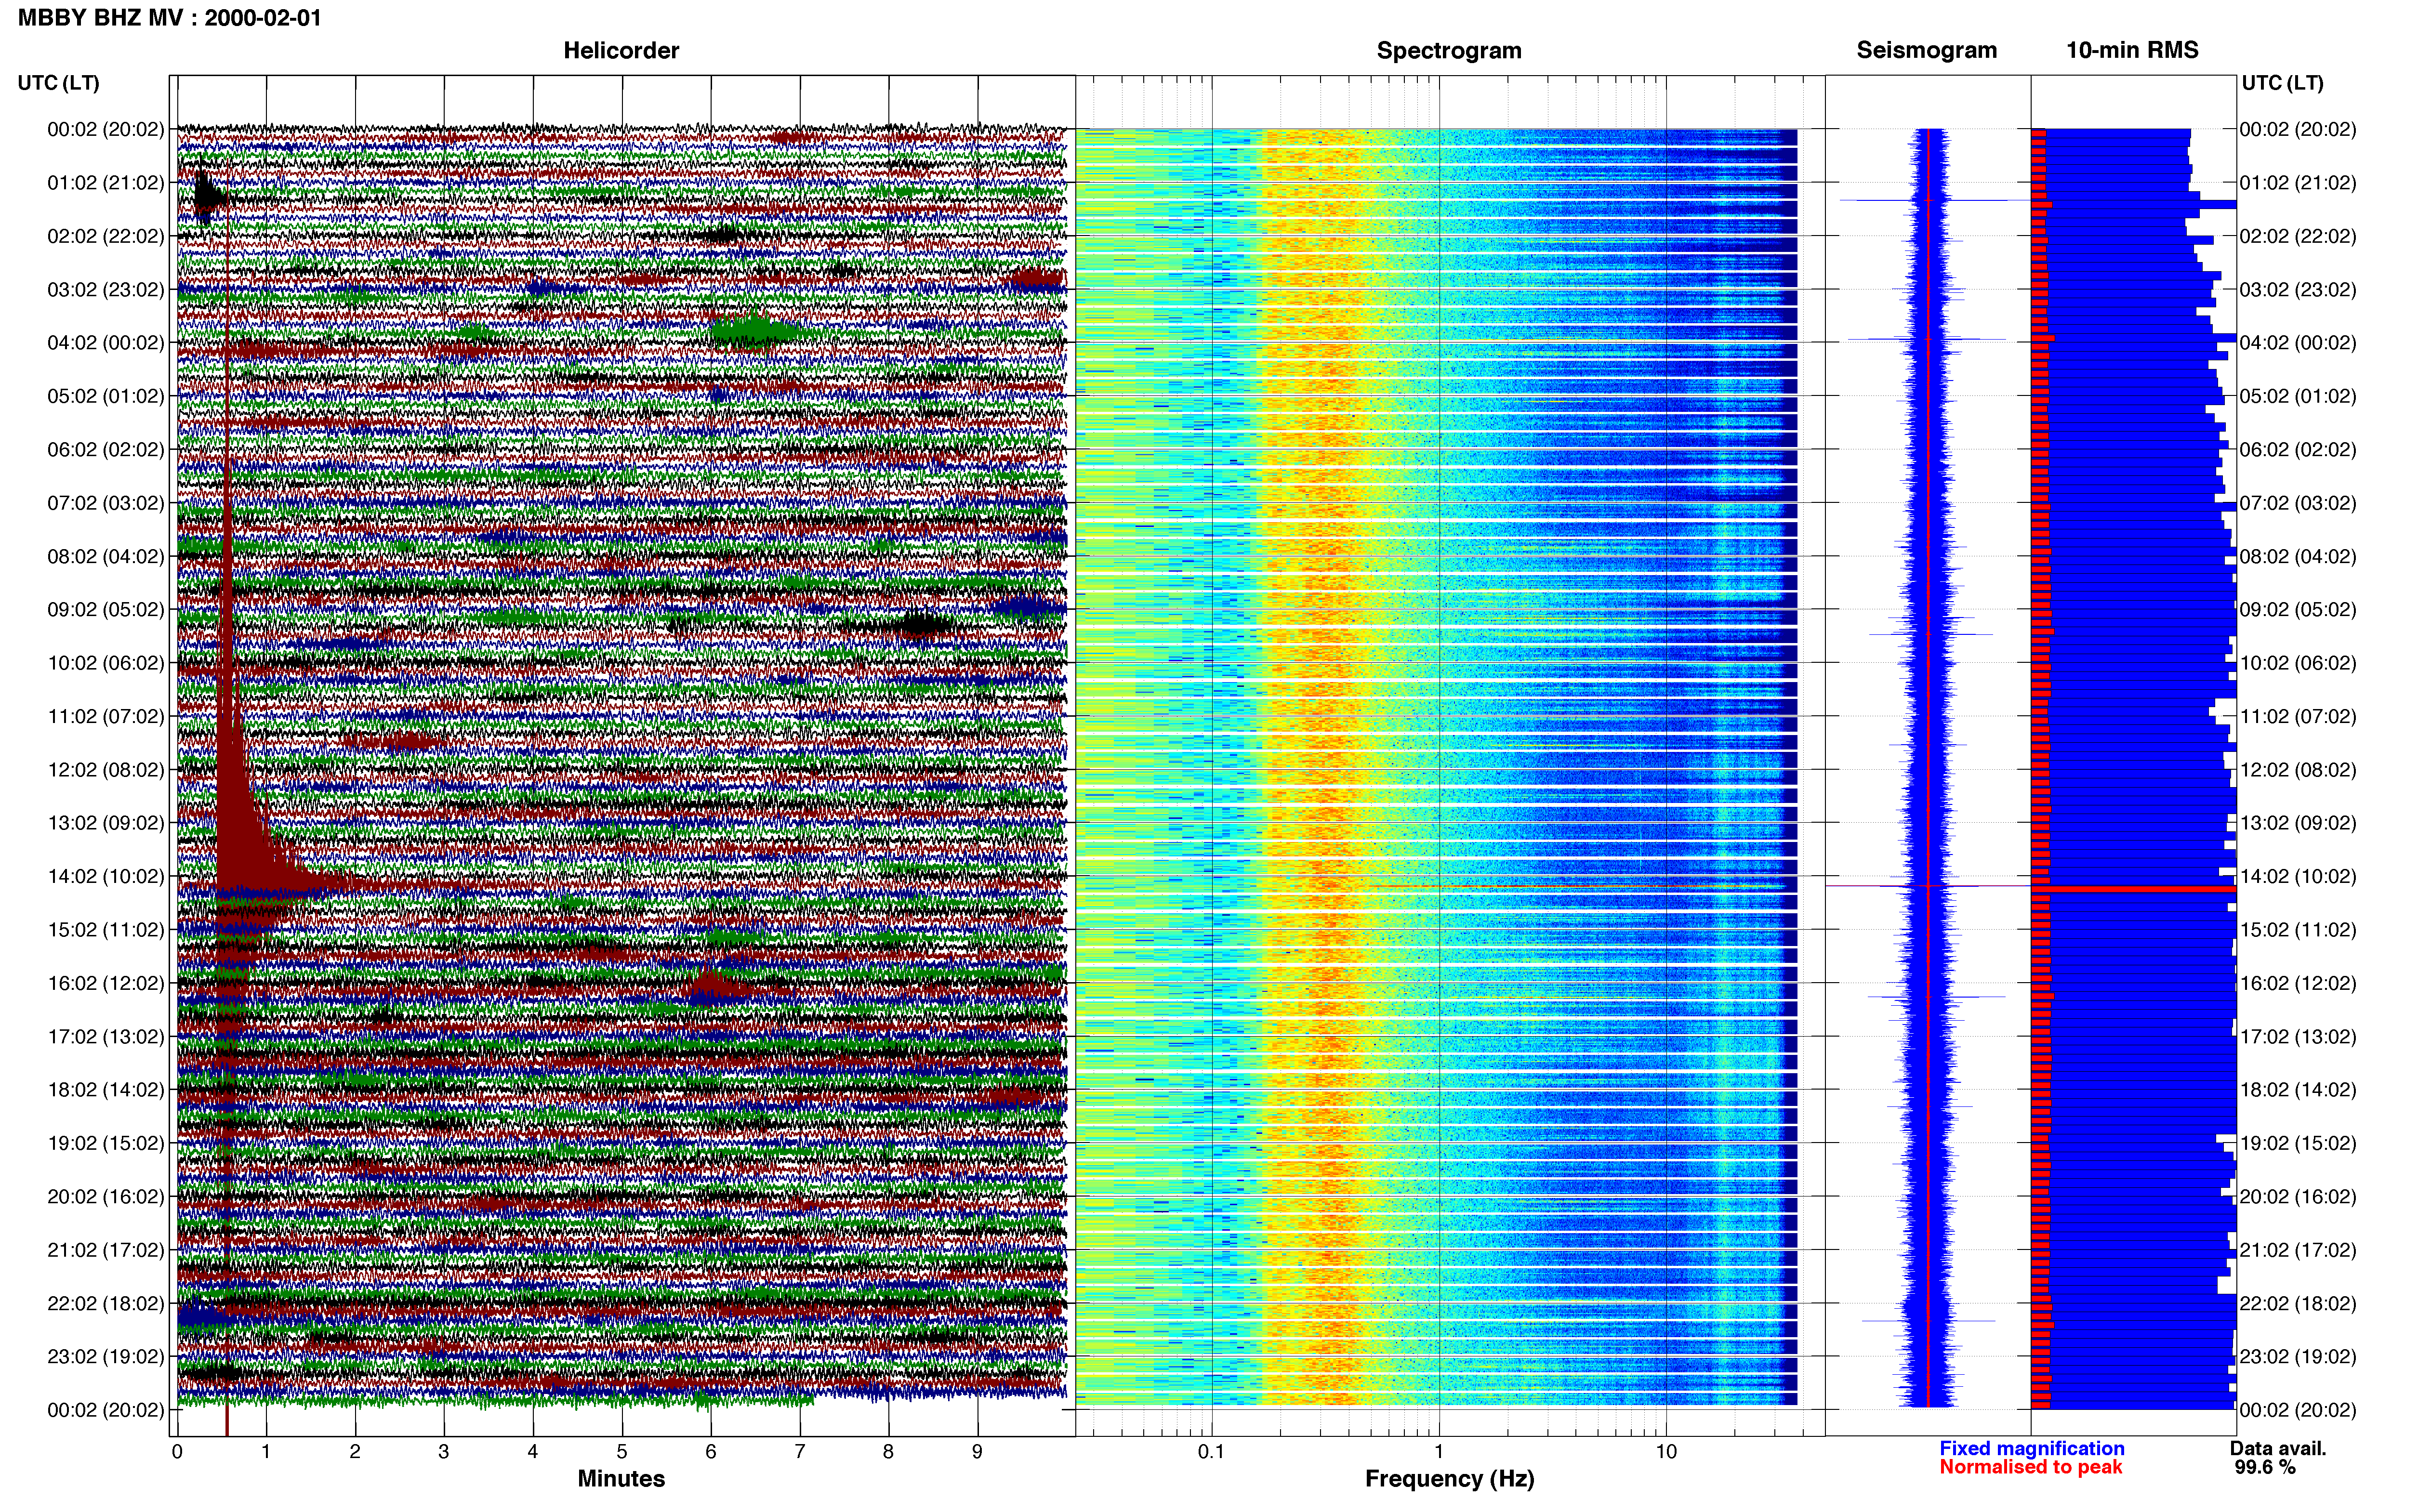Select the left time label '04:02 (00:02)'
2418x1512 pixels.
coord(106,343)
